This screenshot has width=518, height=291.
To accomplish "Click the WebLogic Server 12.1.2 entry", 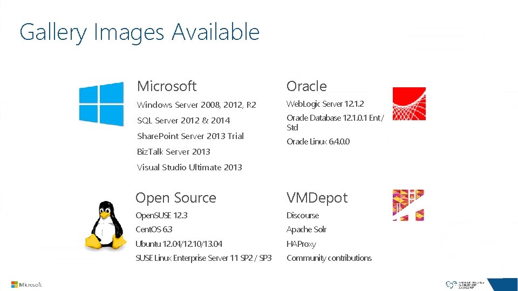I will [x=325, y=103].
